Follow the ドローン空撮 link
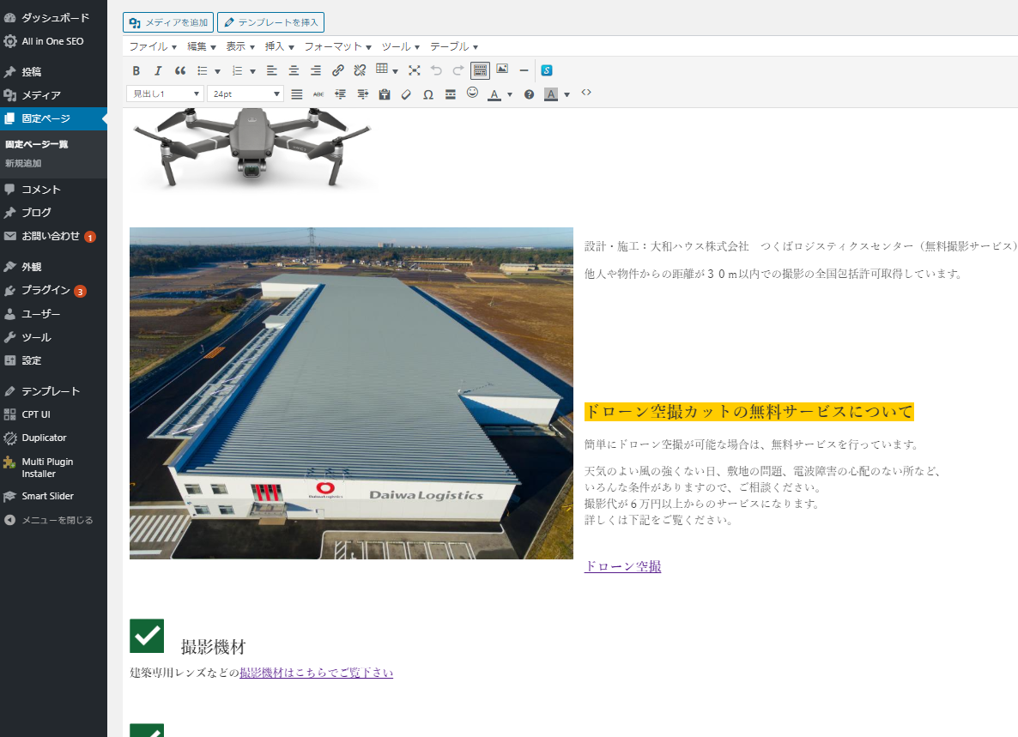Image resolution: width=1018 pixels, height=737 pixels. click(x=622, y=566)
